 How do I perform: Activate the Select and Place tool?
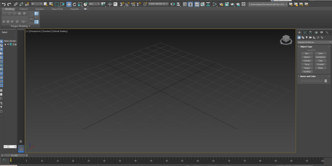pos(85,4)
